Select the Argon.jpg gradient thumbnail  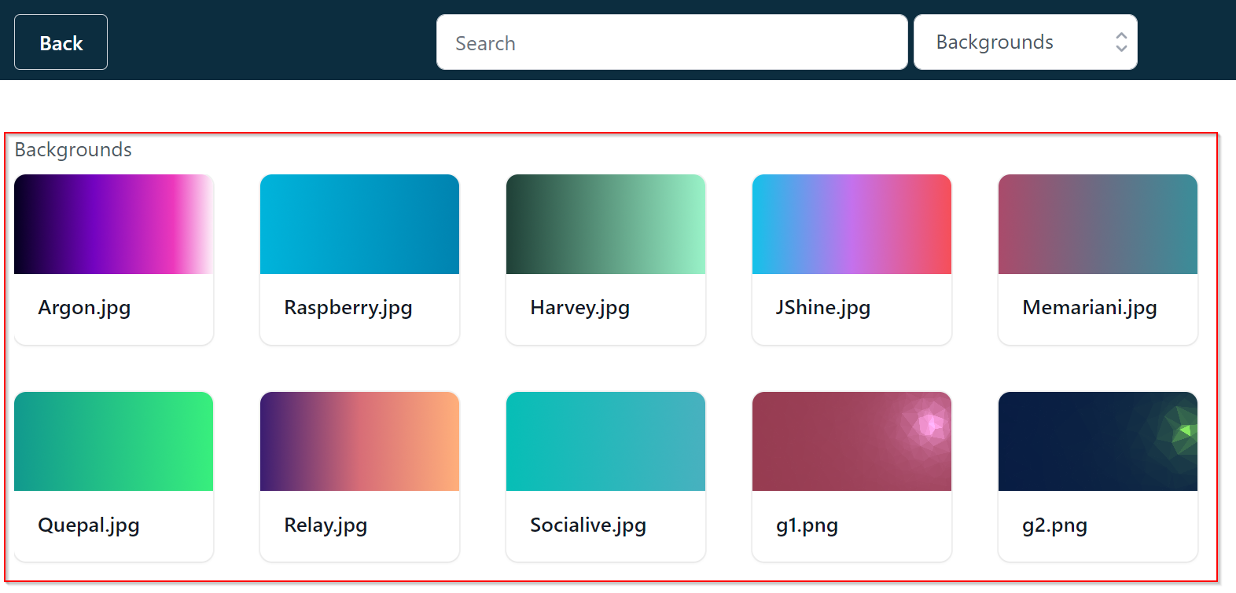114,225
